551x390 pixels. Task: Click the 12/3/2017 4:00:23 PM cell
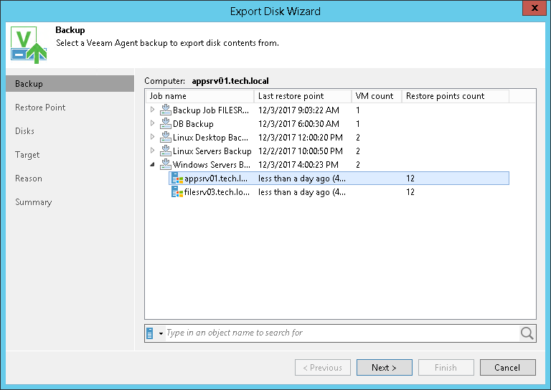298,165
